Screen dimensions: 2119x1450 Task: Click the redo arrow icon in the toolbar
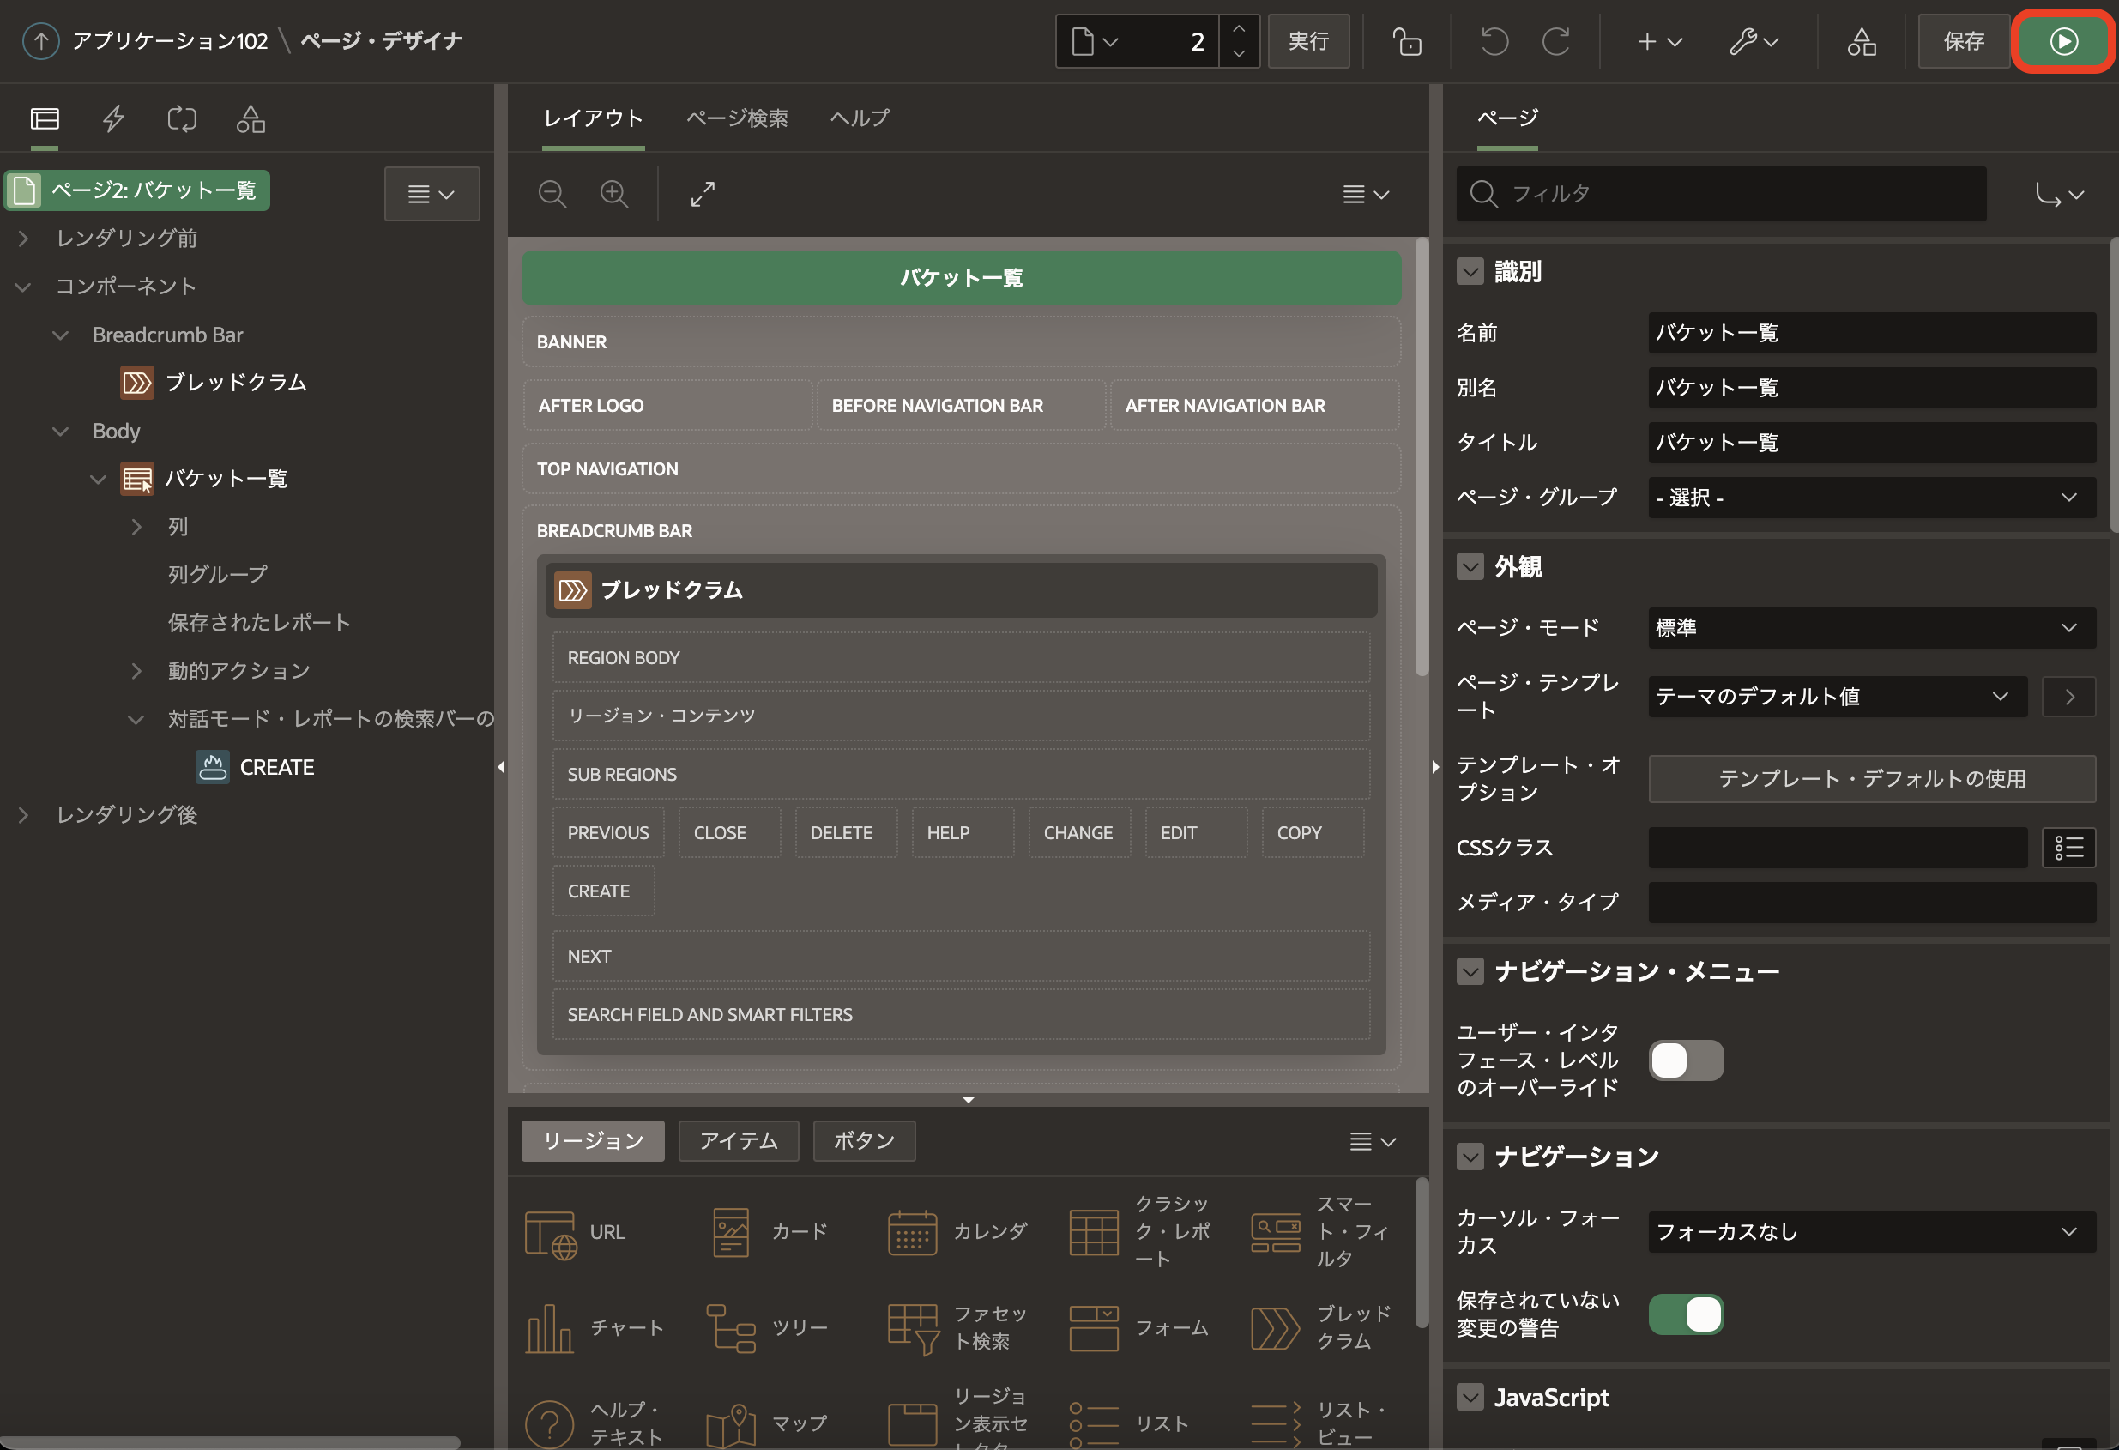(x=1555, y=42)
